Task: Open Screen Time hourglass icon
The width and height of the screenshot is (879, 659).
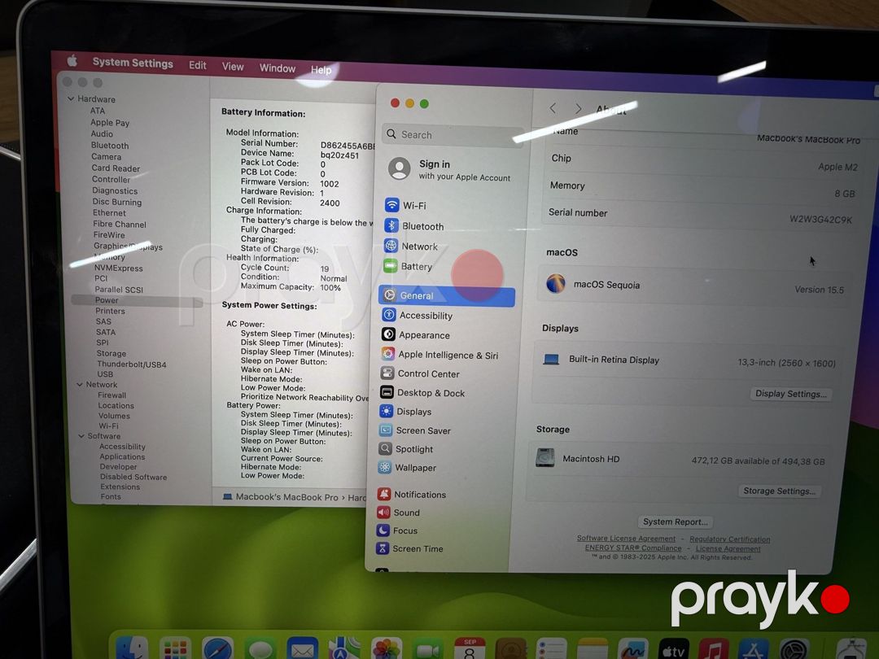Action: 383,548
